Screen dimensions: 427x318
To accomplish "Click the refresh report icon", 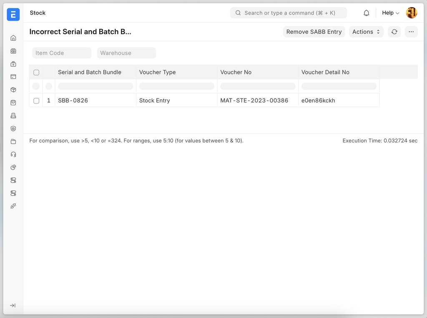I will 394,31.
